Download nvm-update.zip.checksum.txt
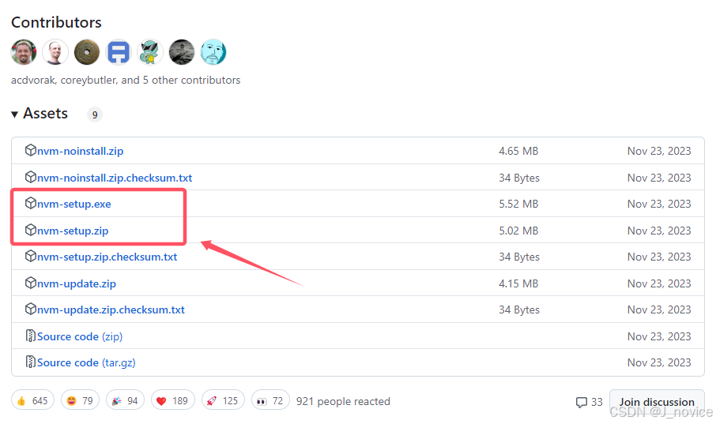This screenshot has width=716, height=424. click(x=111, y=310)
